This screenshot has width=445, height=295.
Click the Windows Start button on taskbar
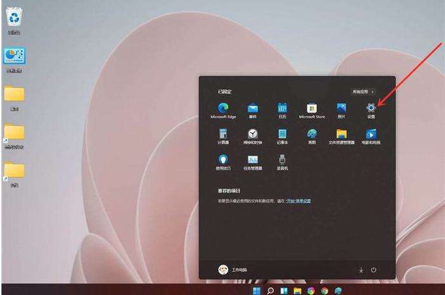click(x=257, y=291)
